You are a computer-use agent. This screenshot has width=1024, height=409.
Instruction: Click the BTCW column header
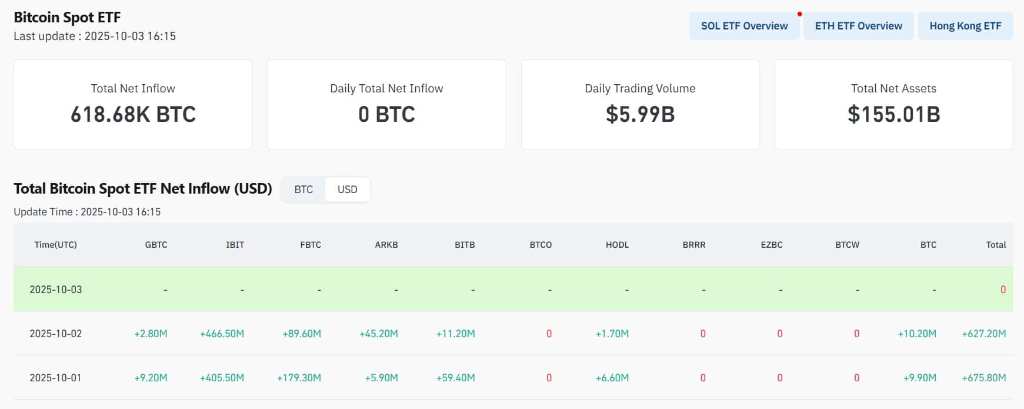point(848,245)
